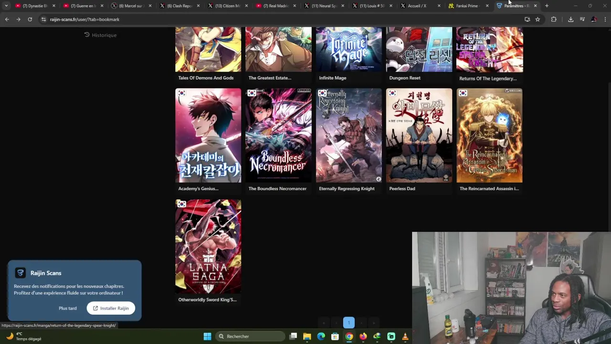Image resolution: width=611 pixels, height=344 pixels.
Task: Click Korean flag badge on Boundless Necromancer
Action: [252, 93]
